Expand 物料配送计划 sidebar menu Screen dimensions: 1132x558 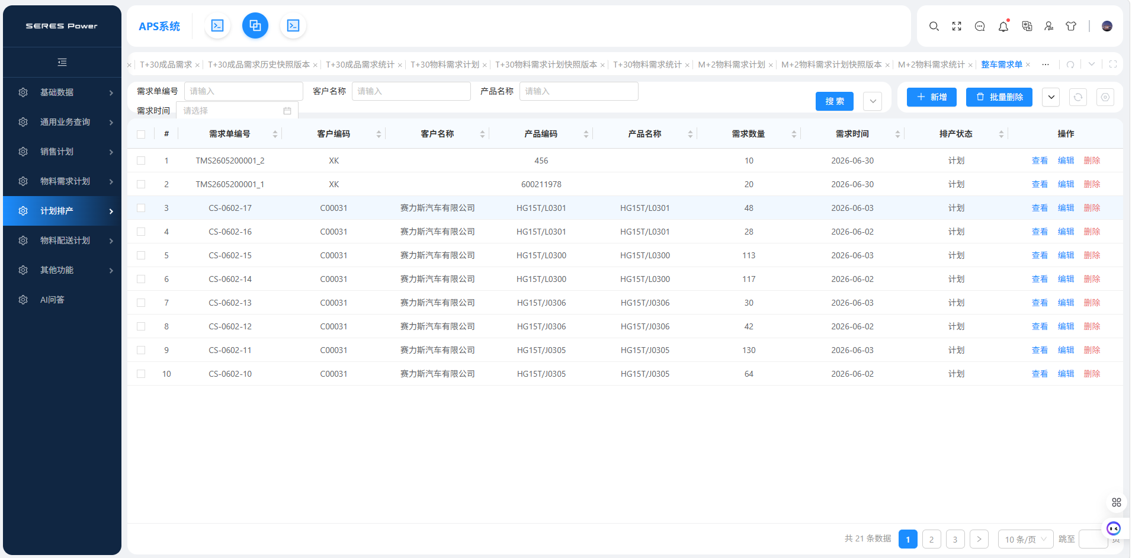point(62,240)
